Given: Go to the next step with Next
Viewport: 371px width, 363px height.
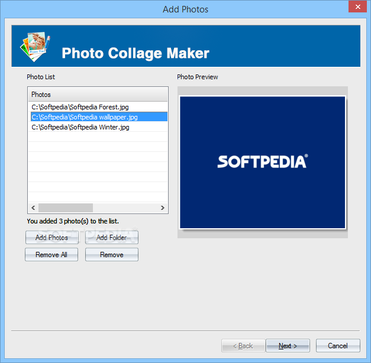Looking at the screenshot, I should [288, 346].
